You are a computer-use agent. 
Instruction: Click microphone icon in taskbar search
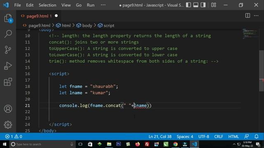point(72,144)
